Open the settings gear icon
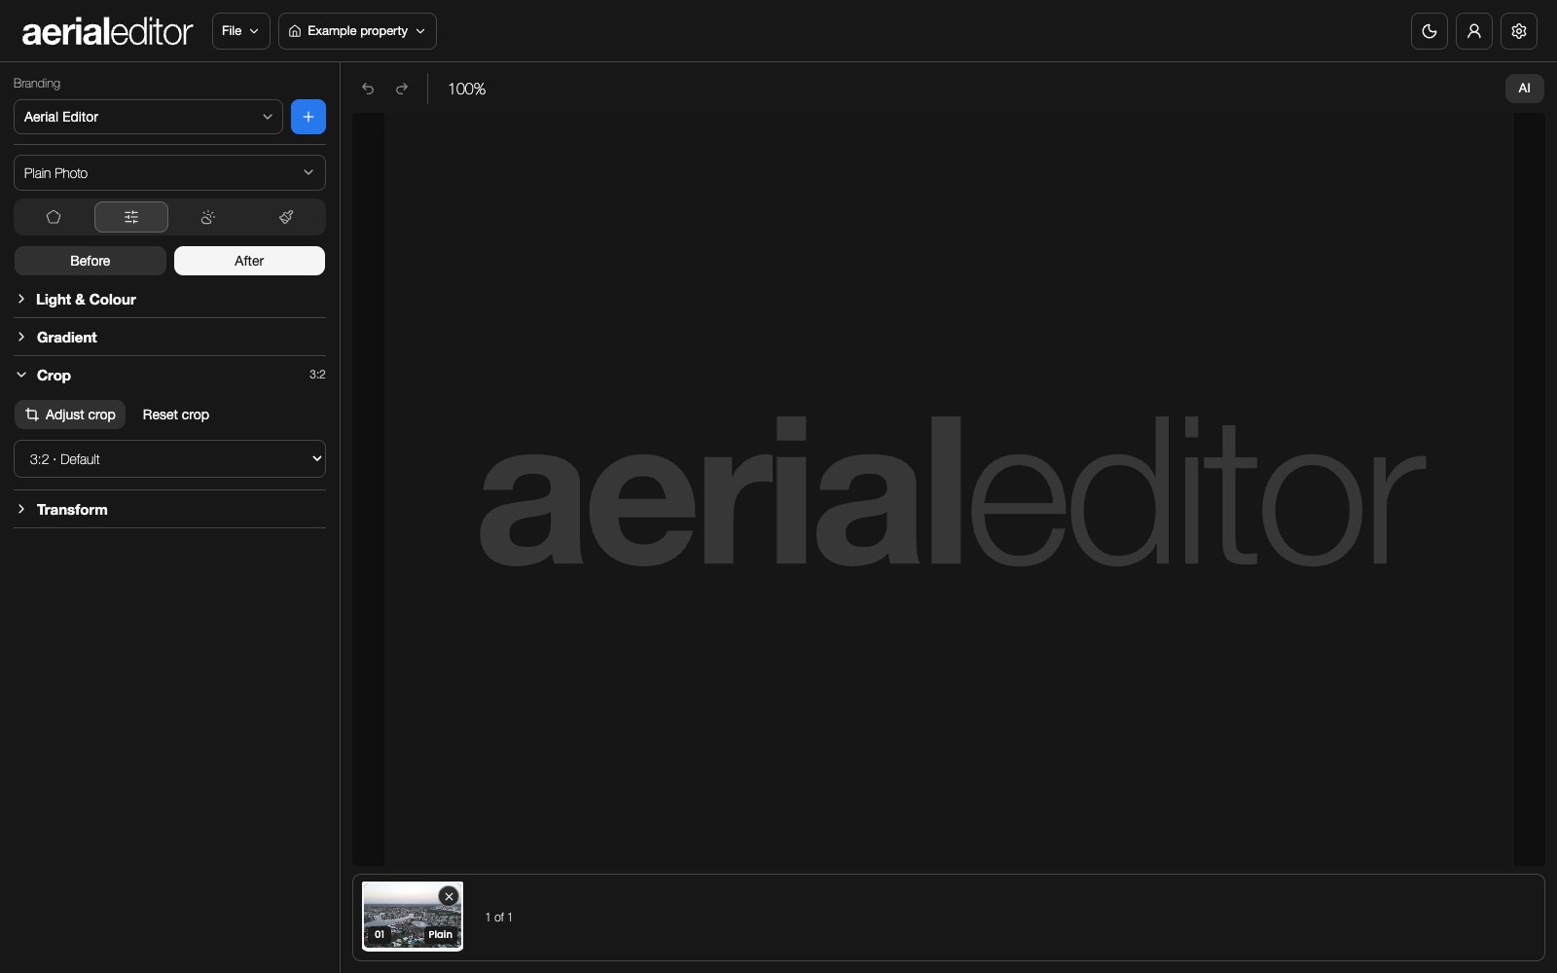 point(1519,31)
